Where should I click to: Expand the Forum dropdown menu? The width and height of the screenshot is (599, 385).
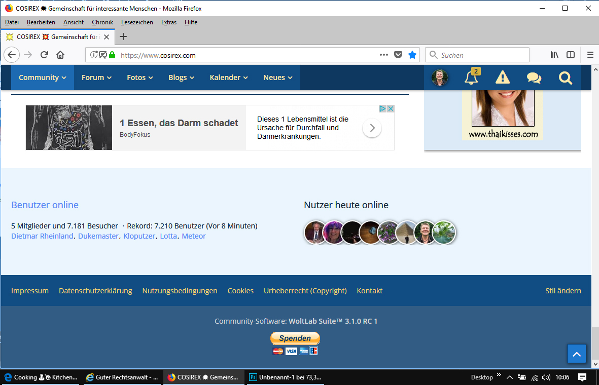click(x=96, y=78)
